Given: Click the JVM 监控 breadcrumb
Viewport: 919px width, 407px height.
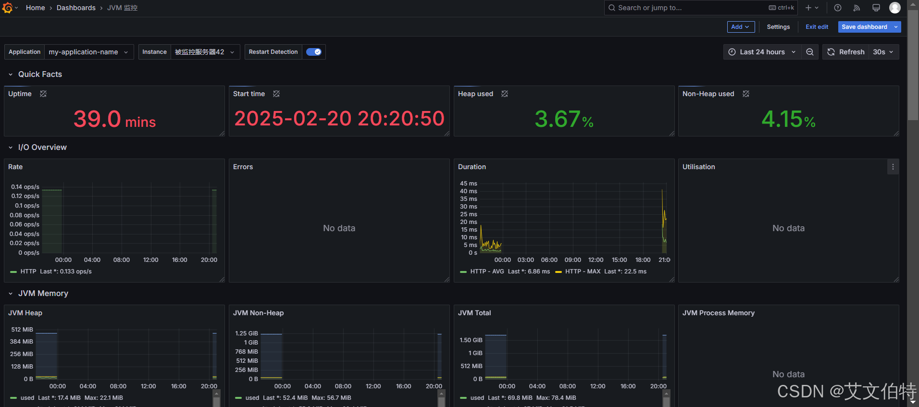Looking at the screenshot, I should pos(123,8).
